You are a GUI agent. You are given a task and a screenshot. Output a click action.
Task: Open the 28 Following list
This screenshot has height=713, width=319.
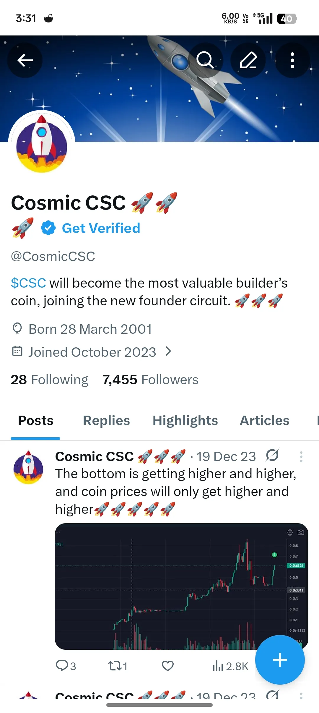[x=50, y=380]
